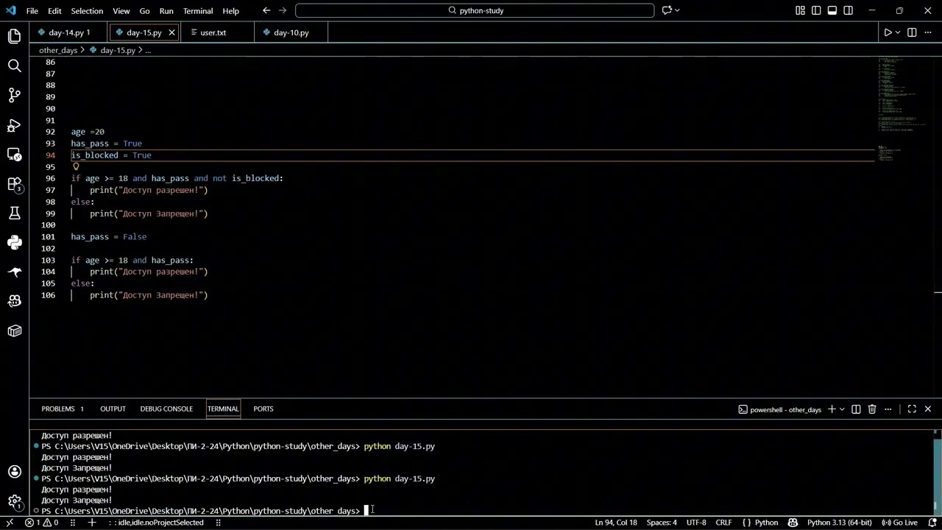Viewport: 942px width, 530px height.
Task: Click Ln 94, Col 18 cursor position
Action: coord(616,523)
